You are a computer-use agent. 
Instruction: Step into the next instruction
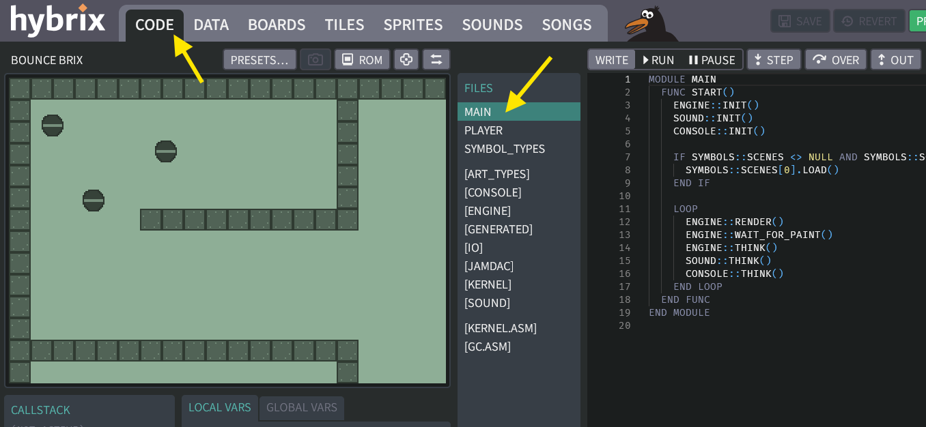pos(773,60)
